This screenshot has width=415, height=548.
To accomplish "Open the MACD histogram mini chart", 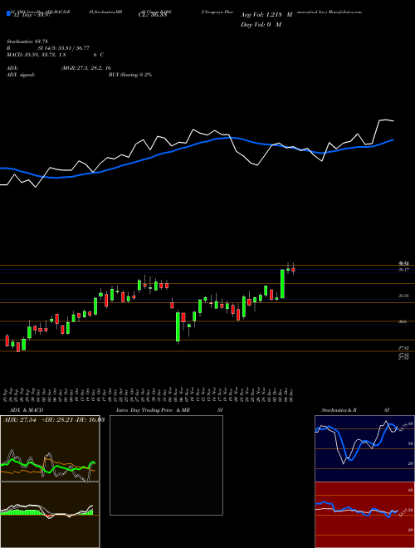I will pyautogui.click(x=50, y=515).
